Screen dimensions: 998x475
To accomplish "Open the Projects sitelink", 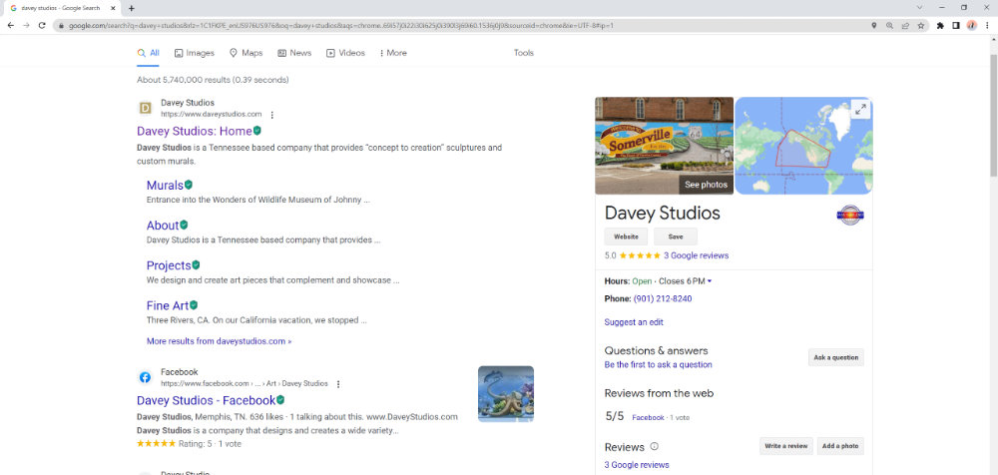I will (x=169, y=265).
